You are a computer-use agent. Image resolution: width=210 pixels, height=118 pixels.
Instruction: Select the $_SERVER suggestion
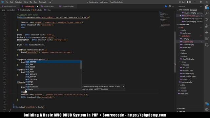53,77
